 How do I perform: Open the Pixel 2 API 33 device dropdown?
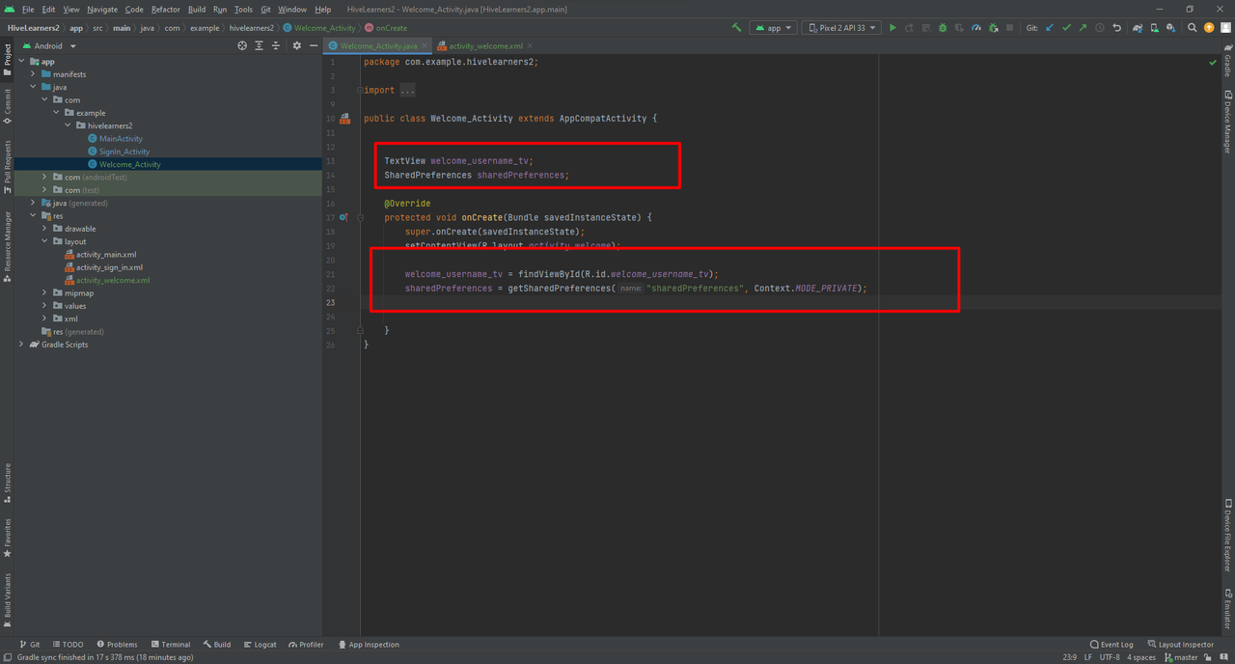(841, 28)
